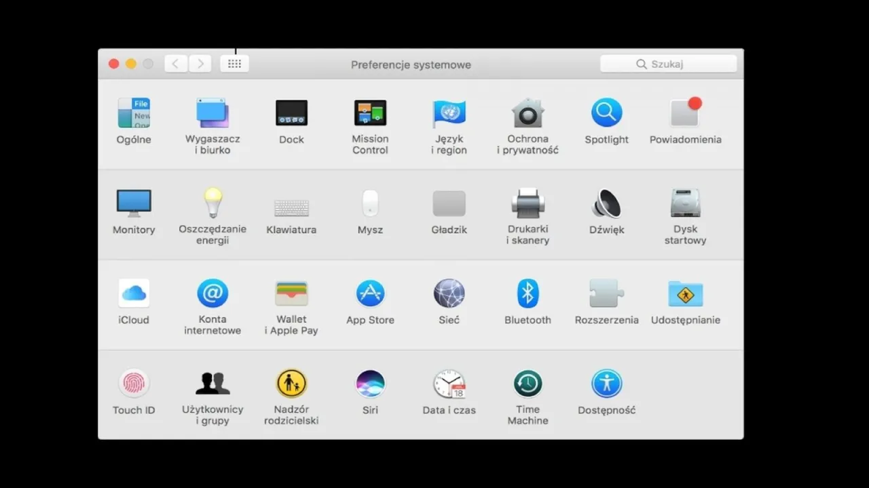This screenshot has height=488, width=869.
Task: Open the iCloud preferences pane
Action: pos(134,293)
